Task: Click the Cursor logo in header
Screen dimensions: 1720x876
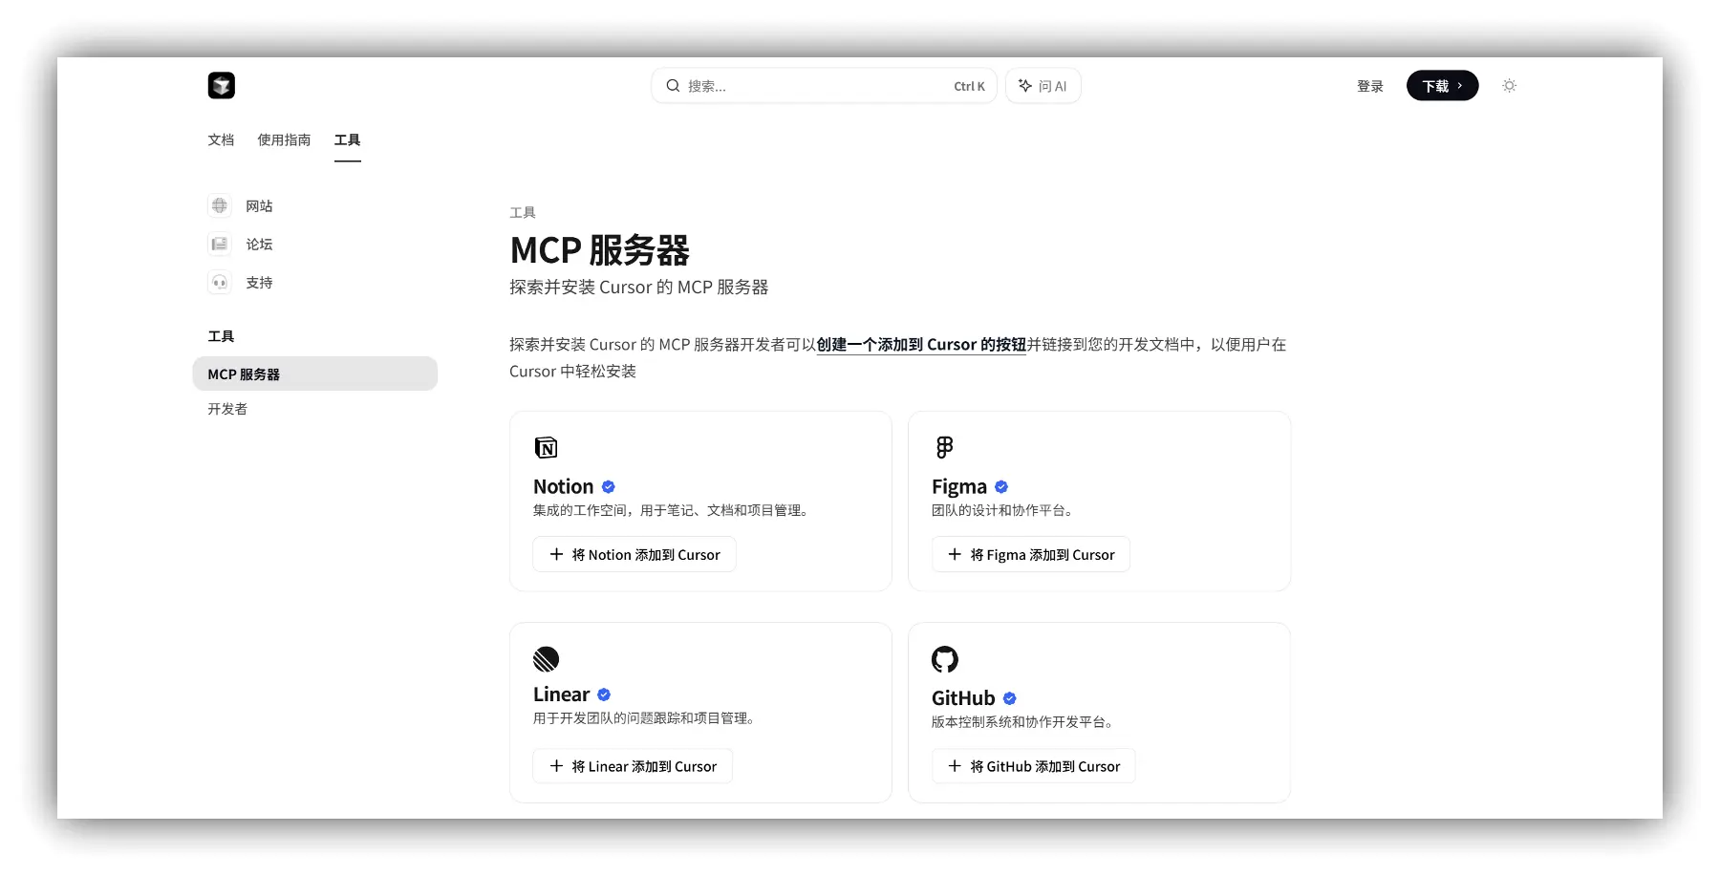Action: (x=221, y=85)
